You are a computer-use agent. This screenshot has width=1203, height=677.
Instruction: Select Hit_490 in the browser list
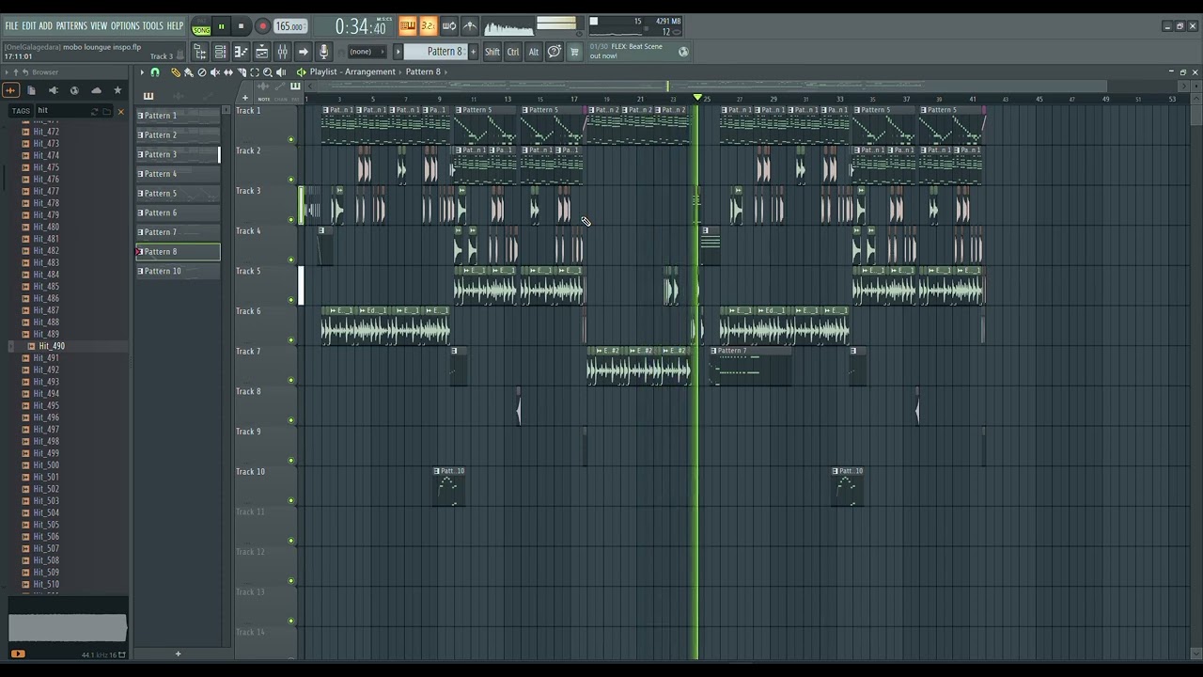click(51, 346)
